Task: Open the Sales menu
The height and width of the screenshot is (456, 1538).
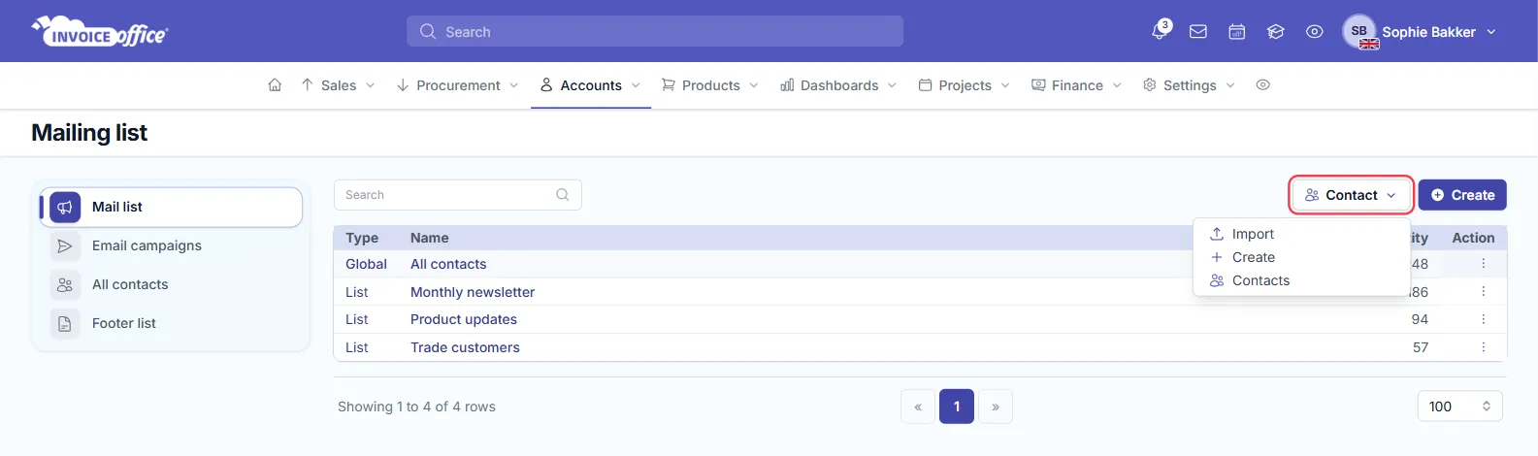Action: tap(338, 85)
